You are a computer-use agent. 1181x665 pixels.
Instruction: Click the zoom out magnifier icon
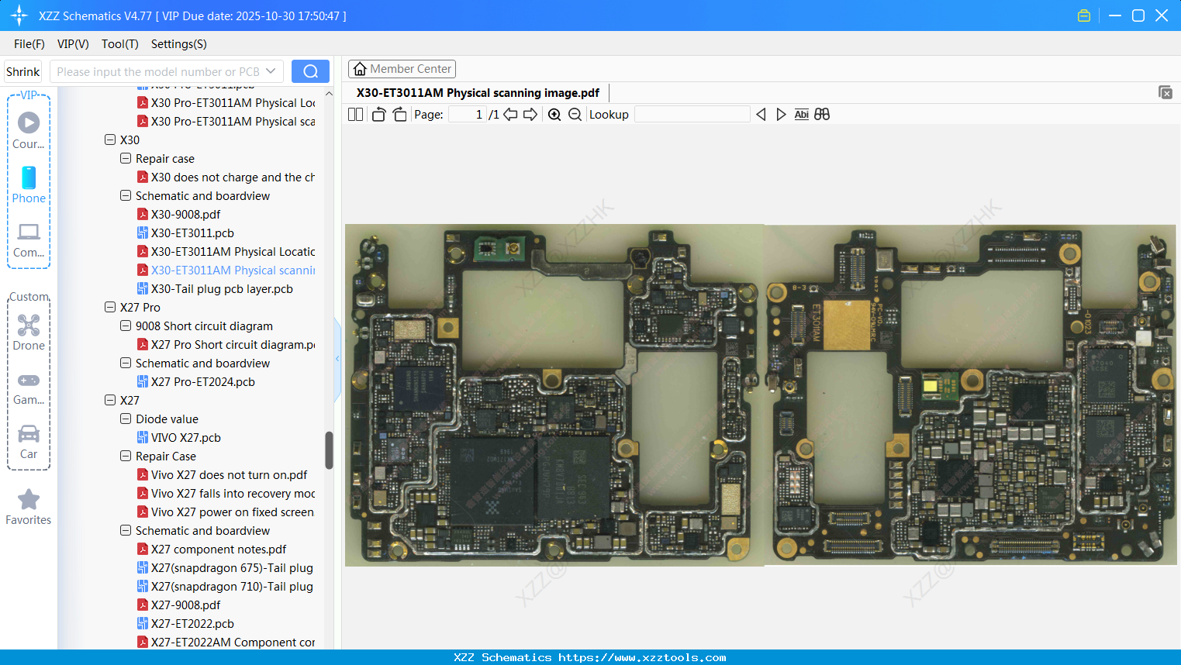point(575,115)
